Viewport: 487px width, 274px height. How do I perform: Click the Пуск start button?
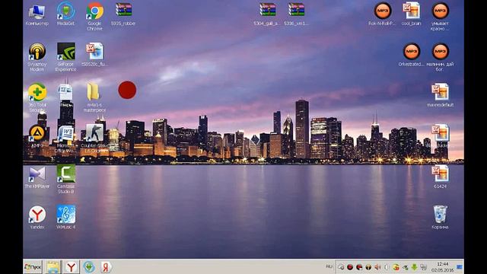coord(33,267)
